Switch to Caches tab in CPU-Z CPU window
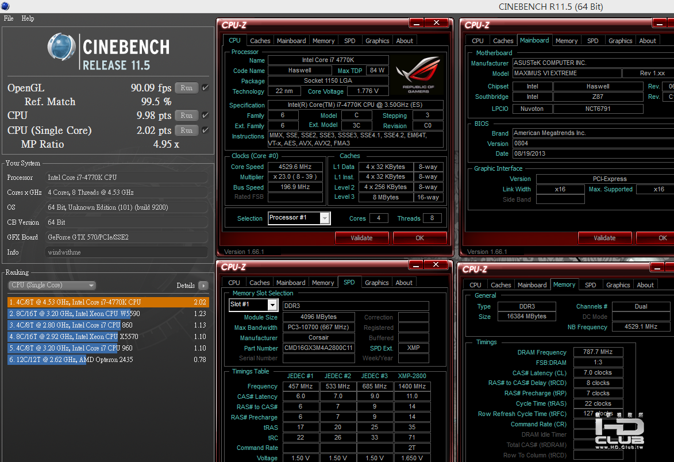Image resolution: width=674 pixels, height=462 pixels. tap(260, 41)
